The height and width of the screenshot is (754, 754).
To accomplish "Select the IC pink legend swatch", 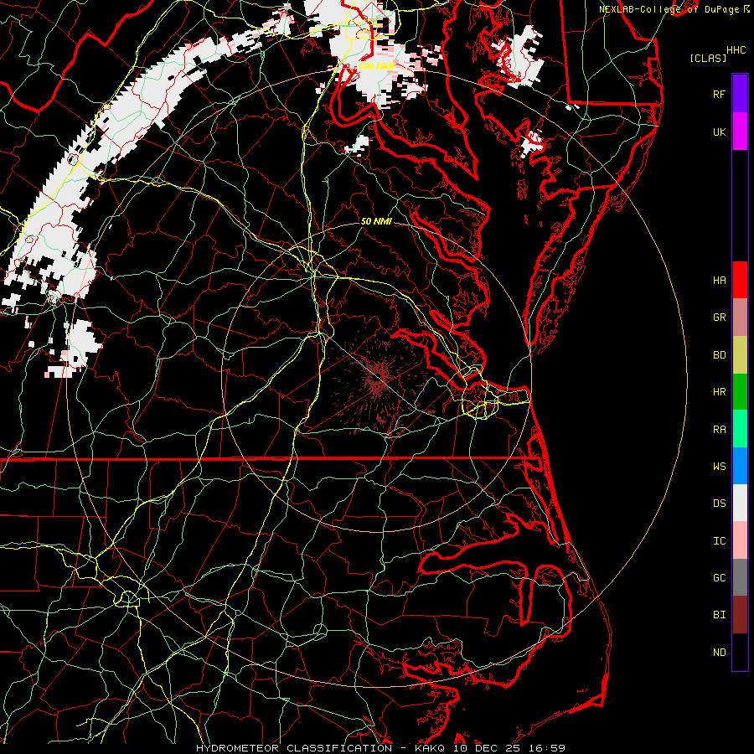I will point(740,540).
